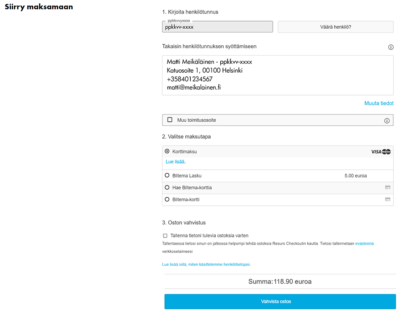Enable the Muu toimitusosoite checkbox

(x=170, y=120)
